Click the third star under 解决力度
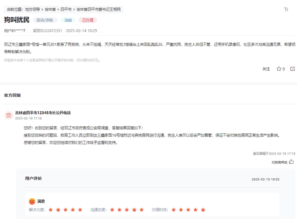 tap(66, 210)
